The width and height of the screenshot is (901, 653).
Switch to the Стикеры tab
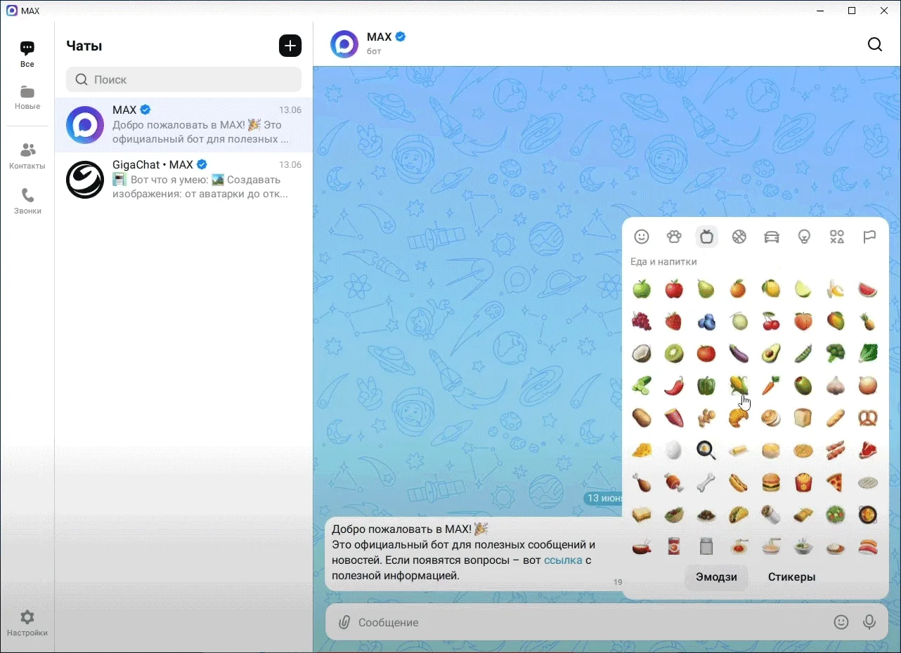(x=791, y=577)
